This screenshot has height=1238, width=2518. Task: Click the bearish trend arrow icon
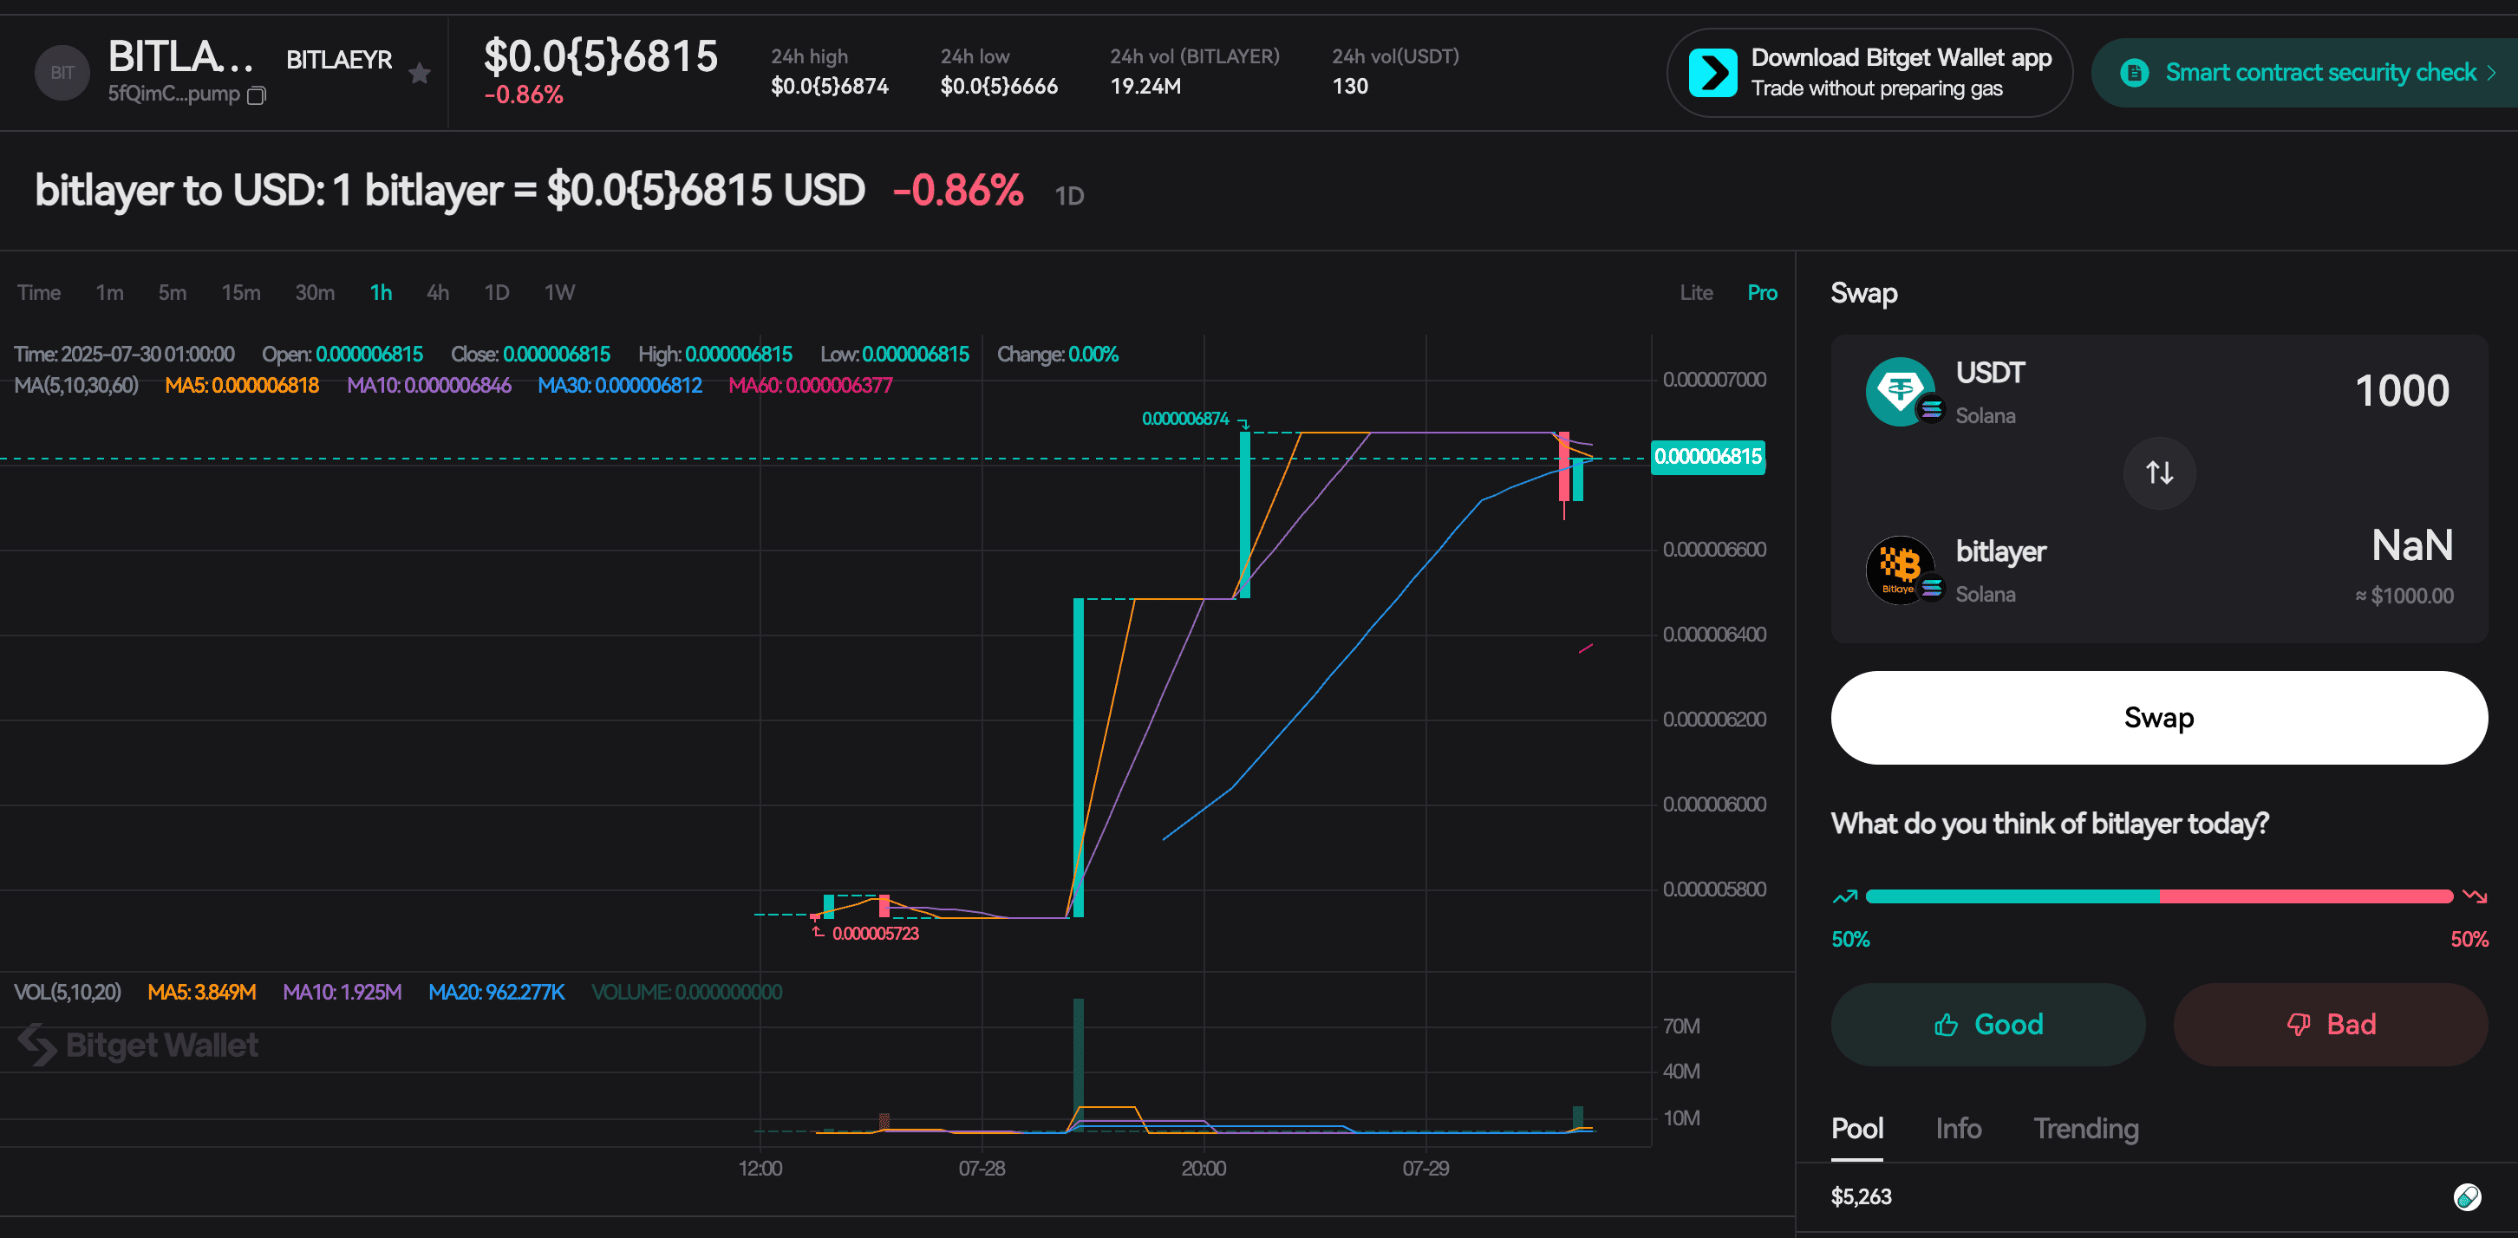2474,896
